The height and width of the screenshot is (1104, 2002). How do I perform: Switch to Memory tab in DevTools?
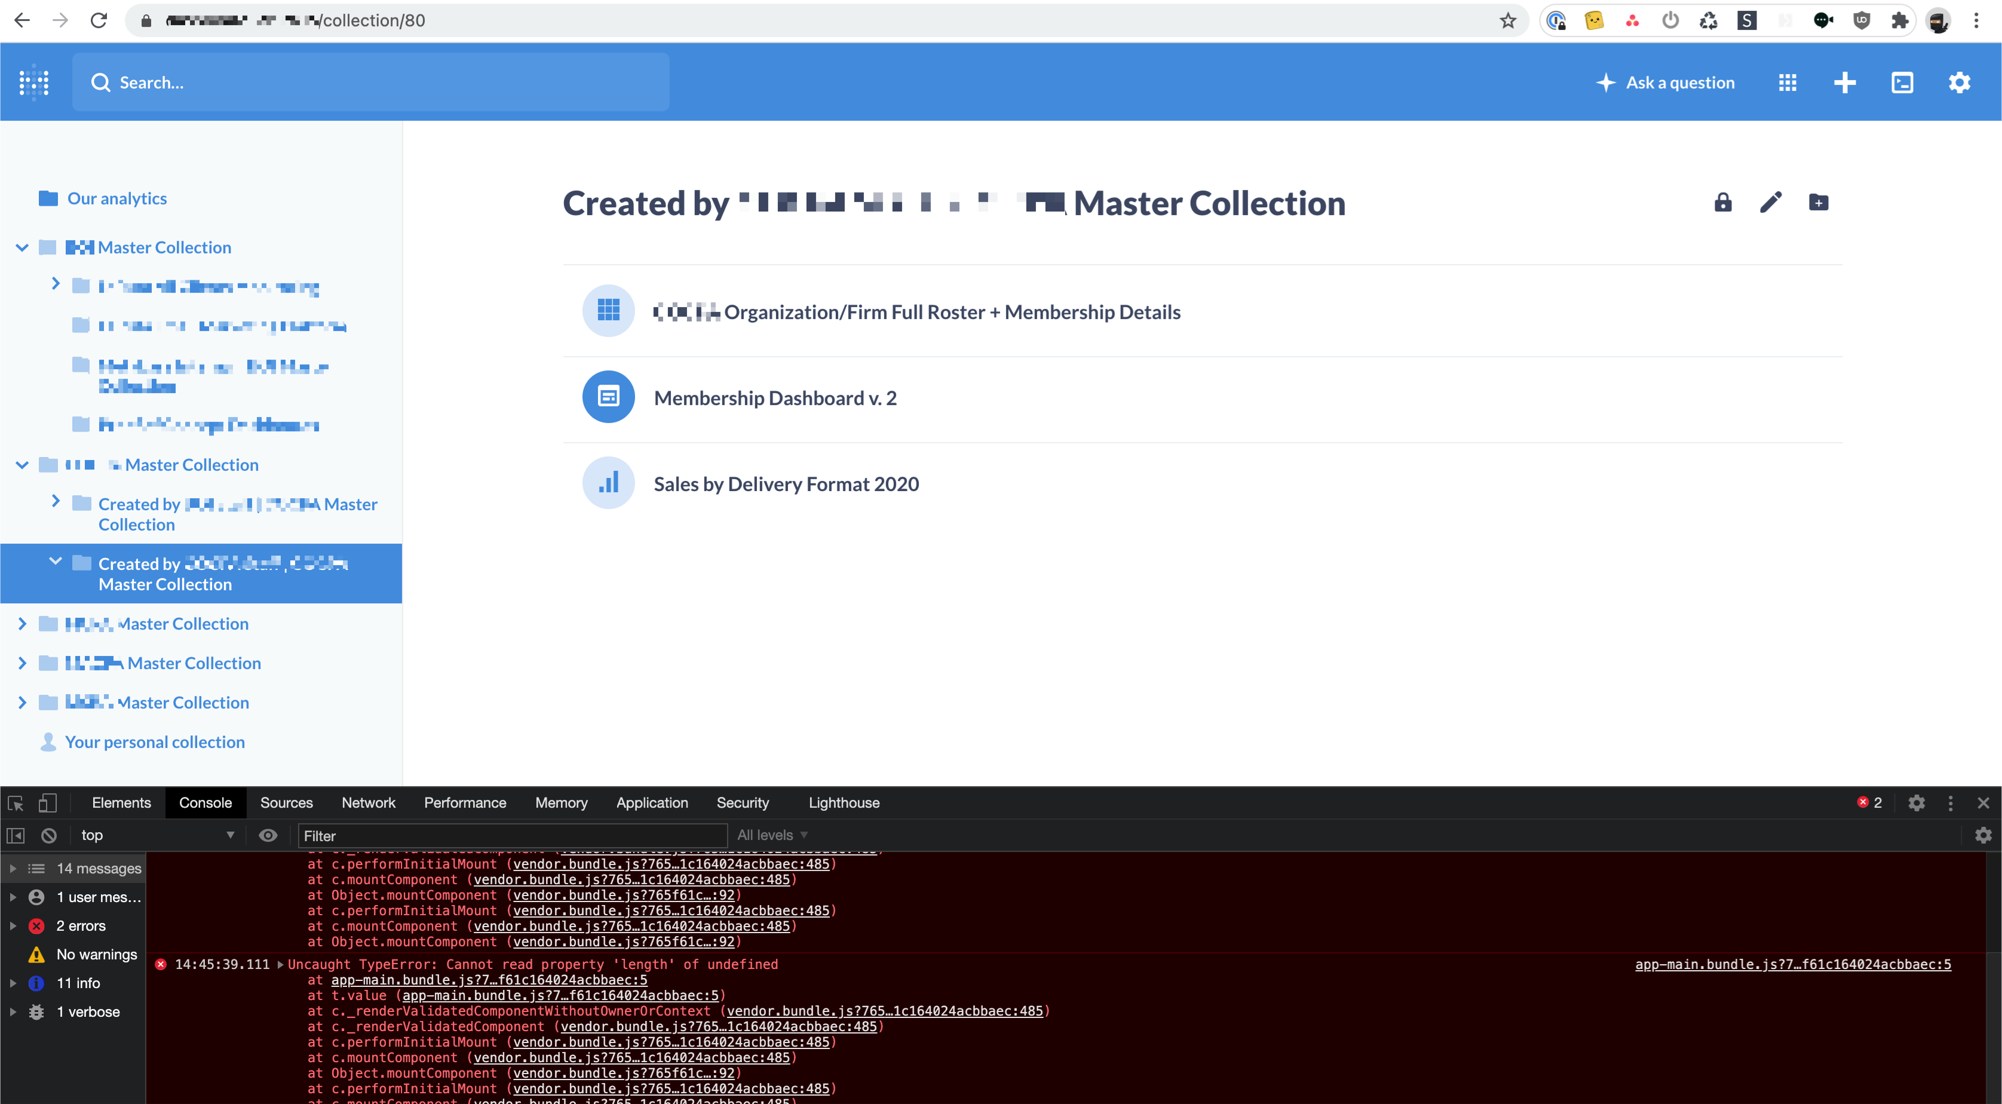pos(561,802)
